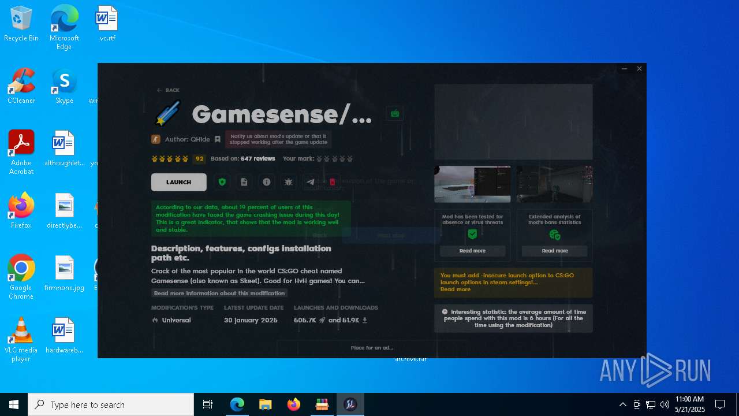Viewport: 739px width, 416px height.
Task: Click the Firefox icon in the taskbar
Action: (294, 404)
